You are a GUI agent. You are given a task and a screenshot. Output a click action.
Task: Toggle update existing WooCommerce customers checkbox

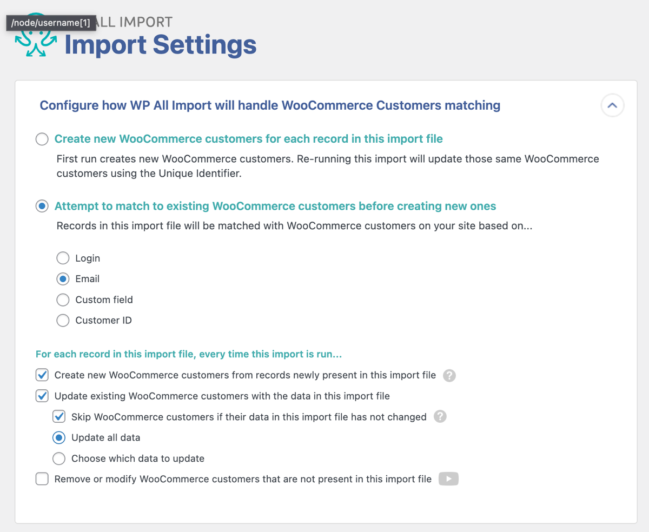click(42, 396)
